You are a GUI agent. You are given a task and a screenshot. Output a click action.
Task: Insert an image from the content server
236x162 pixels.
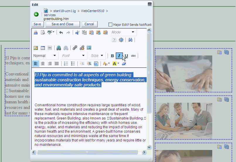click(36, 48)
